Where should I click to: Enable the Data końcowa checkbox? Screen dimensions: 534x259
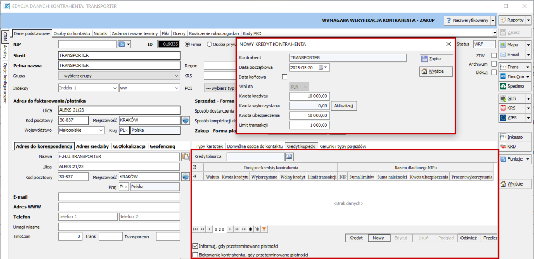click(284, 77)
